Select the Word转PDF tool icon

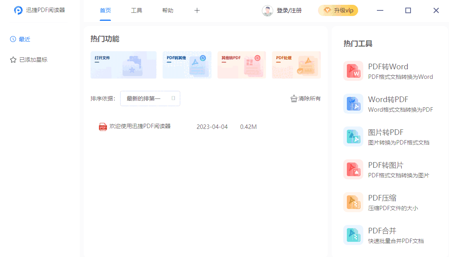(353, 103)
